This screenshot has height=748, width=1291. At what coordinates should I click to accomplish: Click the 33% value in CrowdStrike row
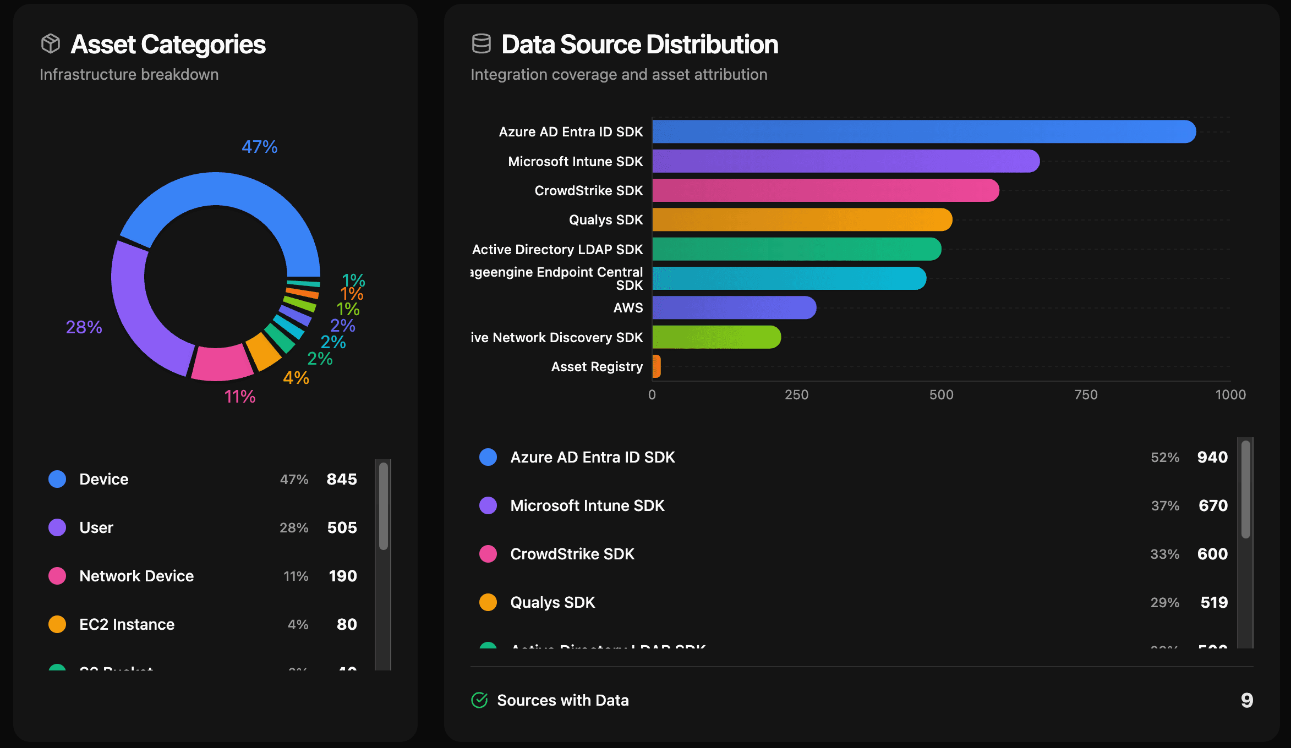coord(1165,554)
